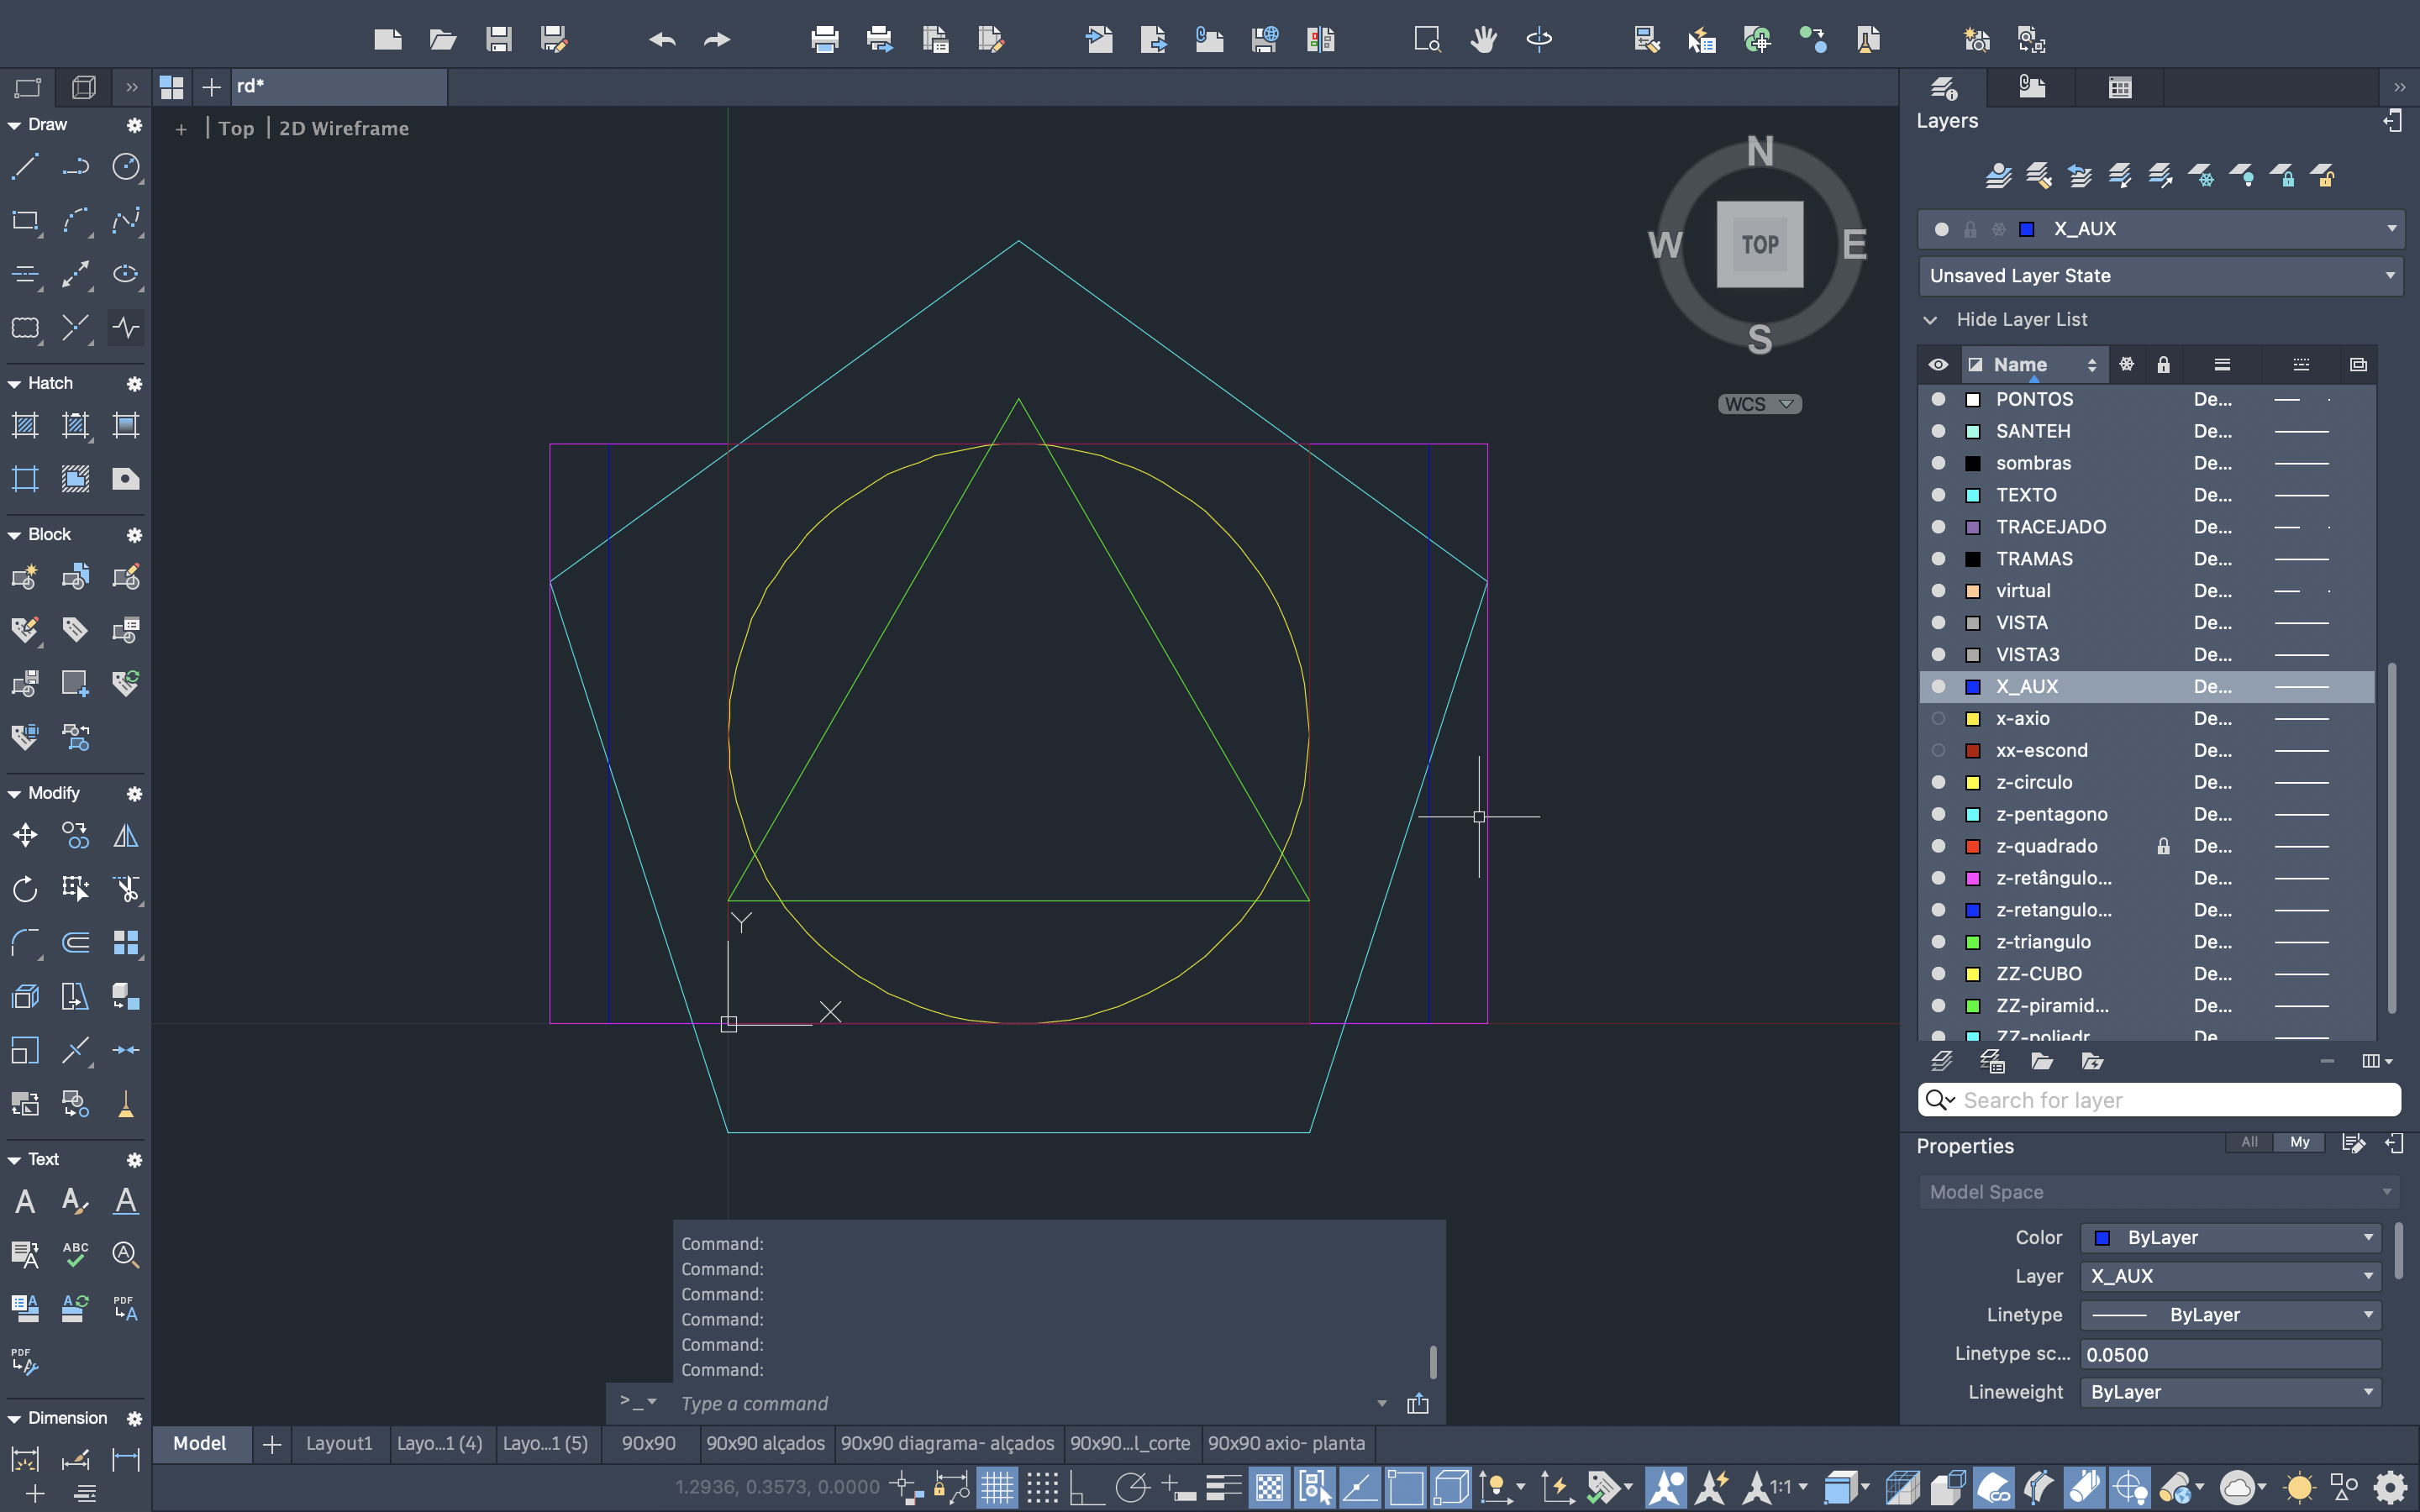Select the Multiline Text tool
This screenshot has height=1512, width=2420.
click(25, 1201)
